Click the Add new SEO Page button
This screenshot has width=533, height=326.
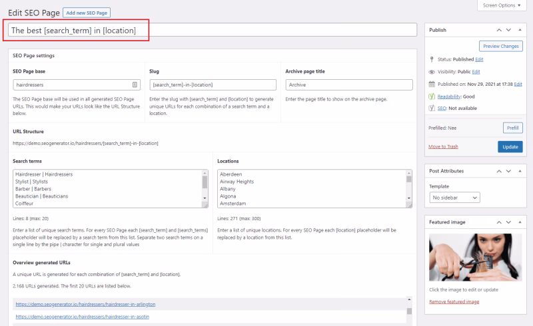click(87, 13)
